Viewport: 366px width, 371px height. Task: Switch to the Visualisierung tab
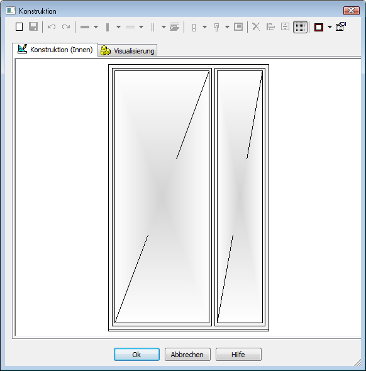(x=128, y=51)
